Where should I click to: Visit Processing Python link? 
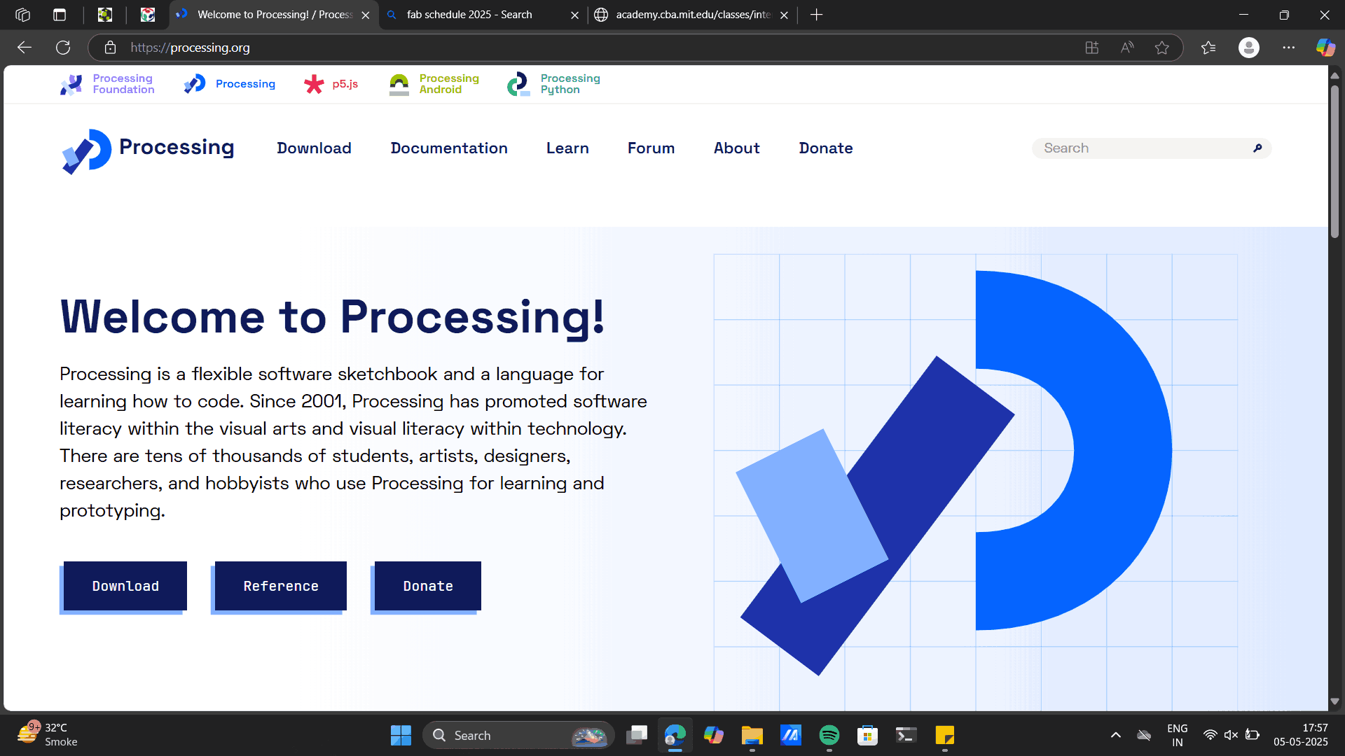click(553, 84)
